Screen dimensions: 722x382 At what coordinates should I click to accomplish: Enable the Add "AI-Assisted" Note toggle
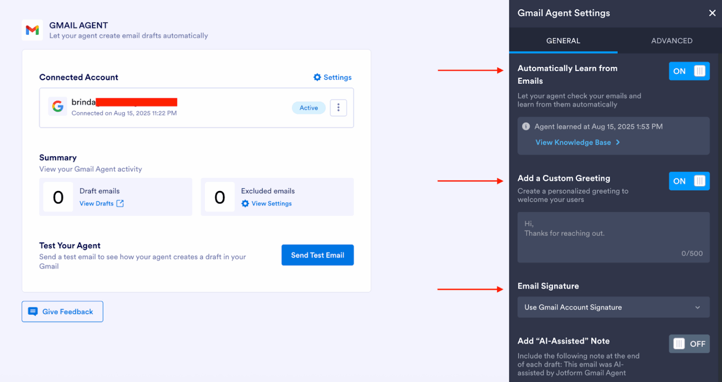click(x=689, y=344)
